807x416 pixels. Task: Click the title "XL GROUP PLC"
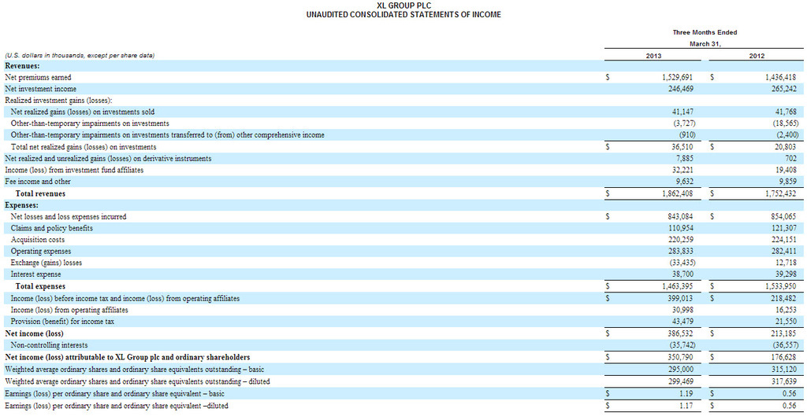(x=403, y=6)
